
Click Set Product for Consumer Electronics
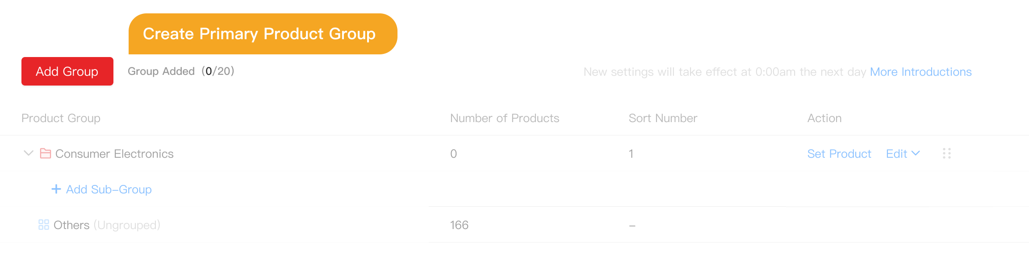(x=839, y=154)
